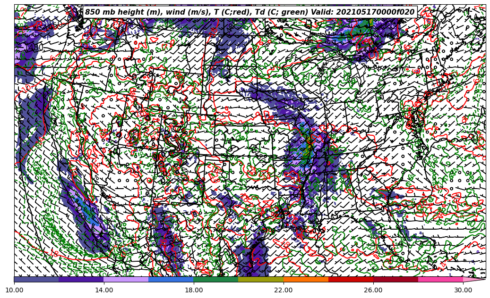Viewport: 490px width, 298px height.
Task: Select the 22.00 colorbar tick label
Action: (284, 290)
